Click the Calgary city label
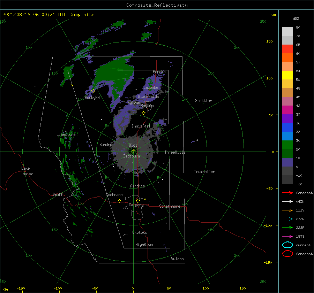This screenshot has height=293, width=314. pos(136,205)
